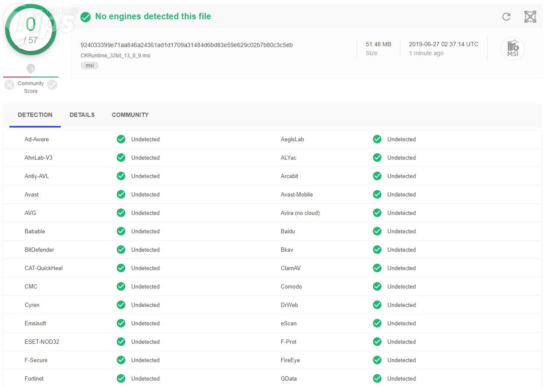Click the Undetected check icon for ClamAV

point(377,268)
